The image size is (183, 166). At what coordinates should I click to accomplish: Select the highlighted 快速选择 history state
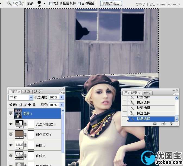(151, 119)
